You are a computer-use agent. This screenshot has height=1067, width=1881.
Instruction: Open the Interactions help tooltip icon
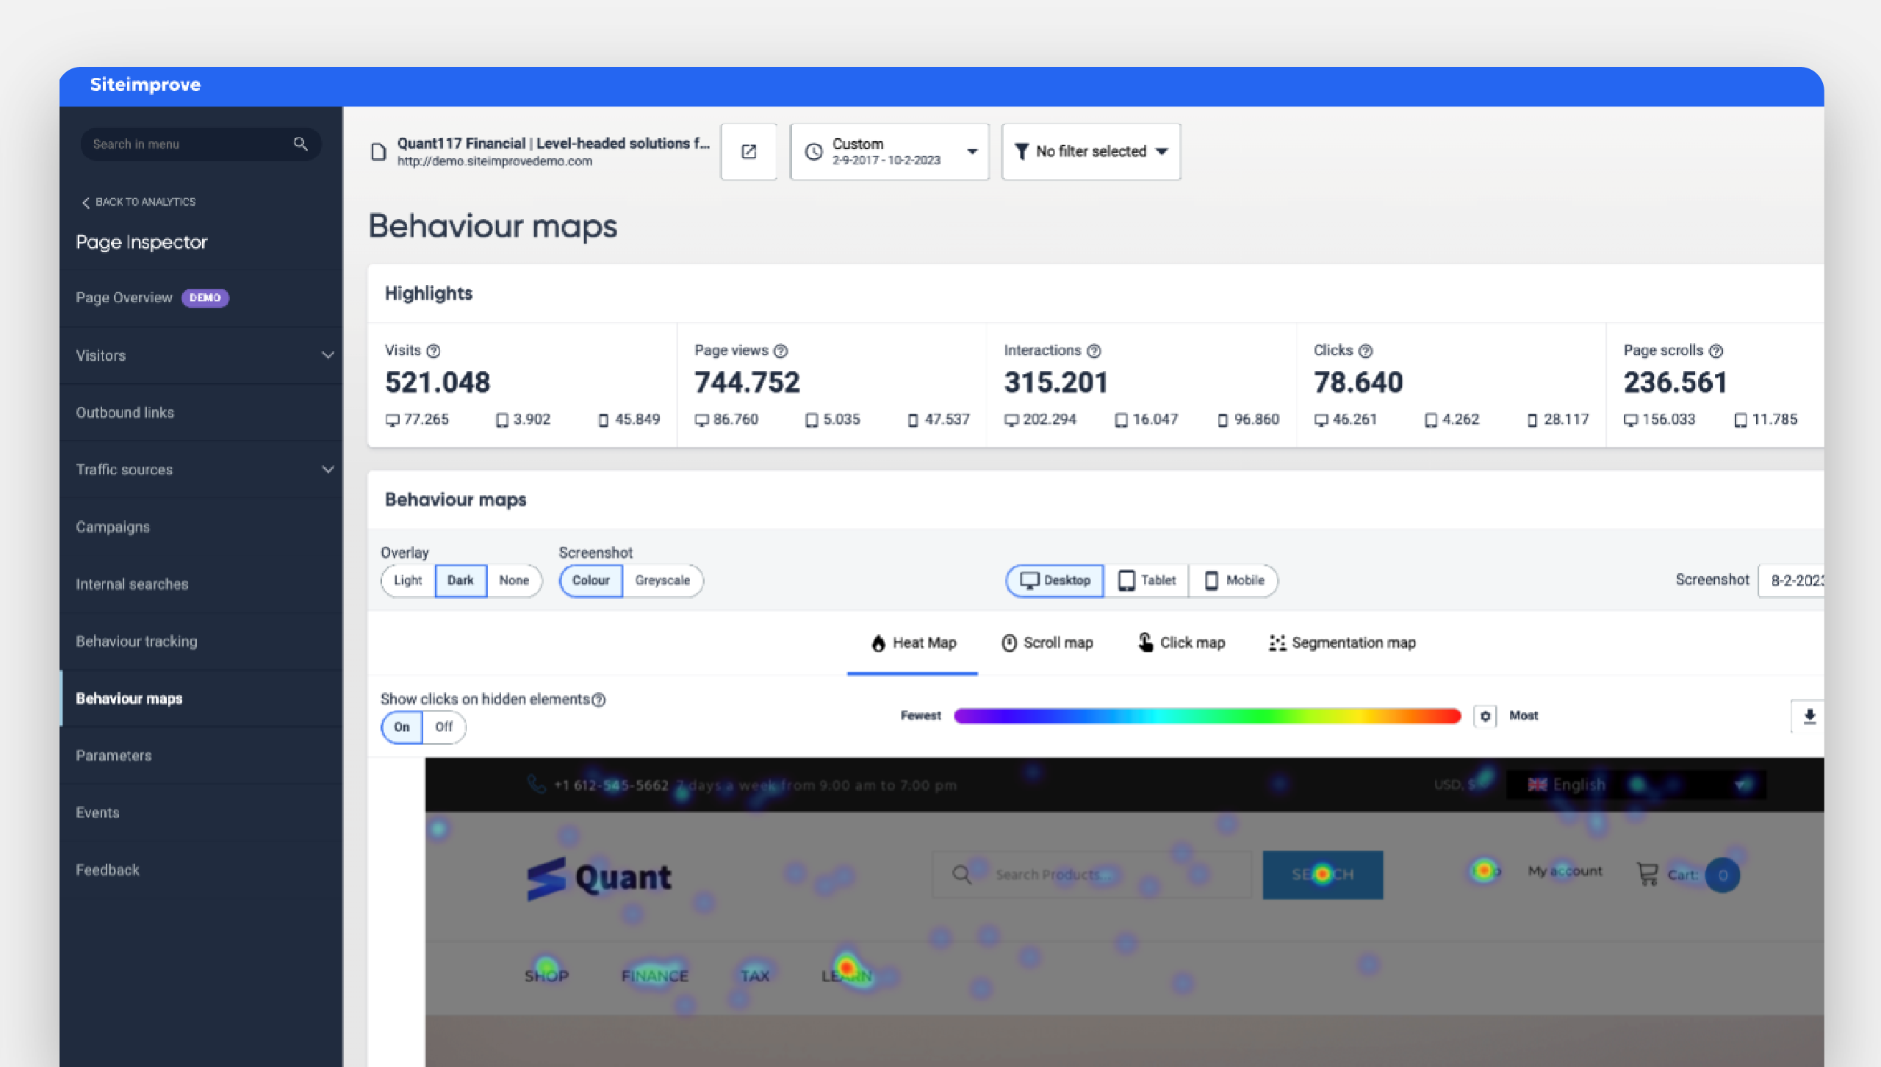point(1093,351)
